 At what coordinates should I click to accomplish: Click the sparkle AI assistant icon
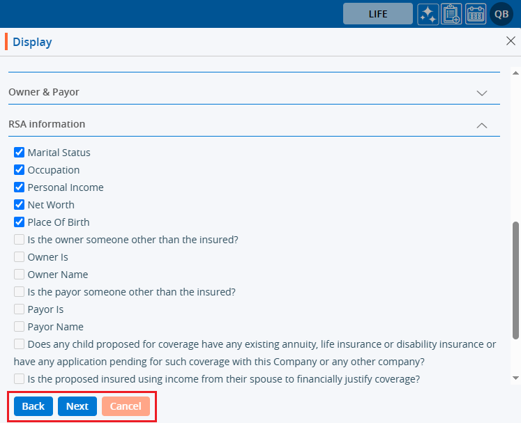tap(428, 14)
